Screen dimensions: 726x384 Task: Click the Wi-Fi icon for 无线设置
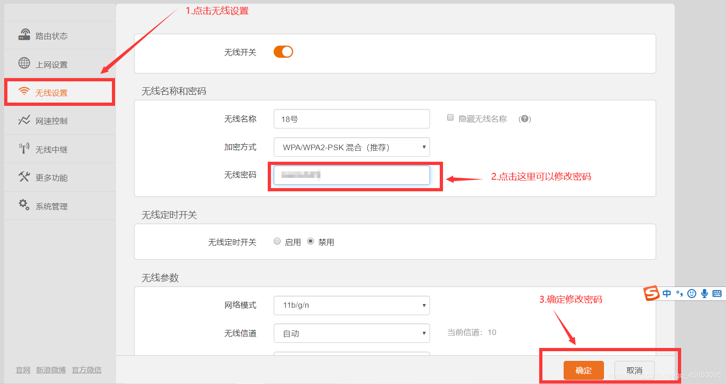24,91
